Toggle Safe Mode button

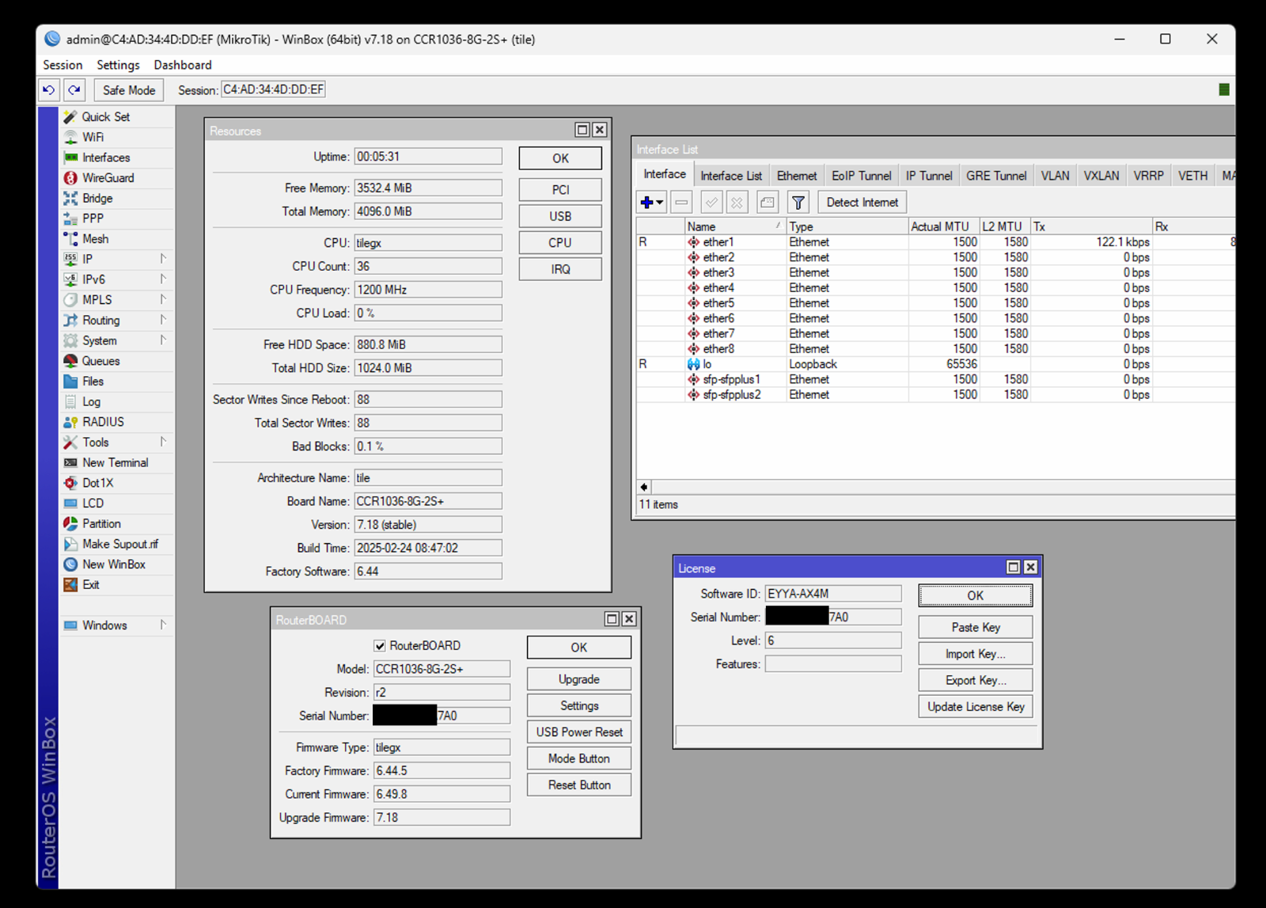click(129, 90)
